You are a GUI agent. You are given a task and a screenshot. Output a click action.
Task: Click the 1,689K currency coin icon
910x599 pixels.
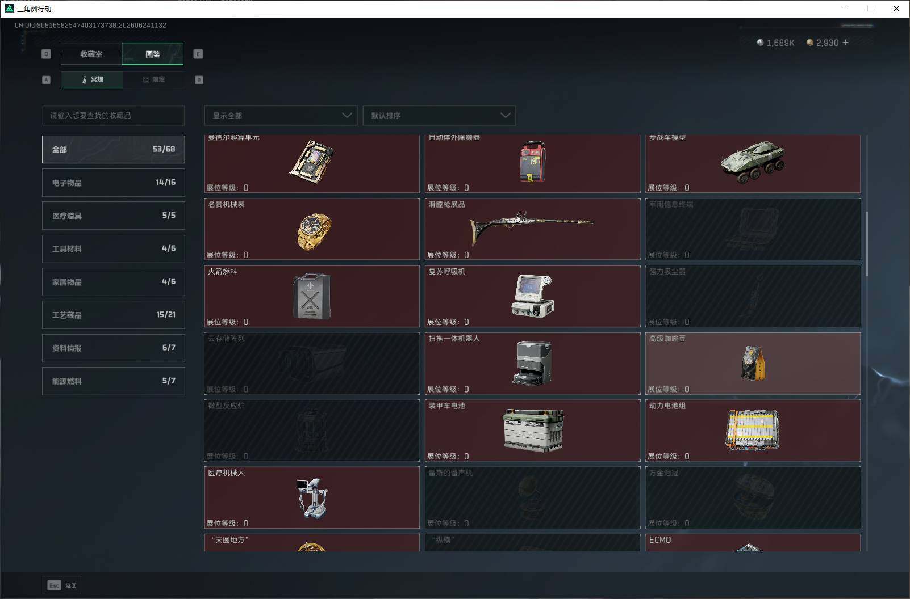coord(760,43)
